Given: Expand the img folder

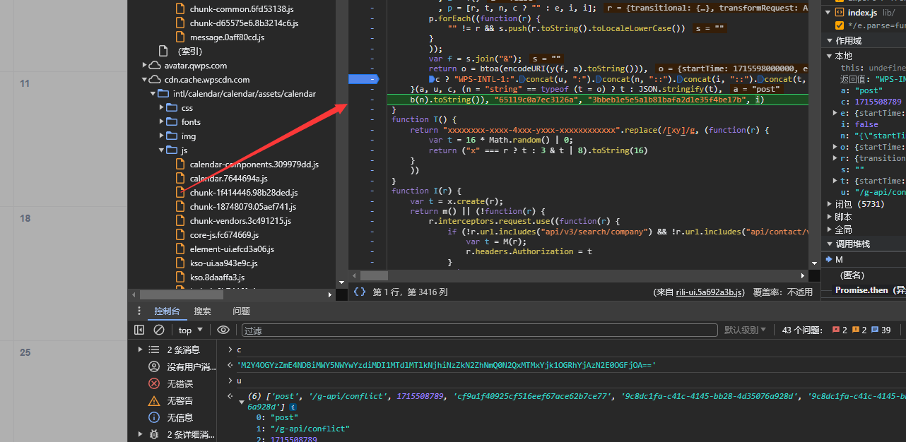Looking at the screenshot, I should [162, 136].
